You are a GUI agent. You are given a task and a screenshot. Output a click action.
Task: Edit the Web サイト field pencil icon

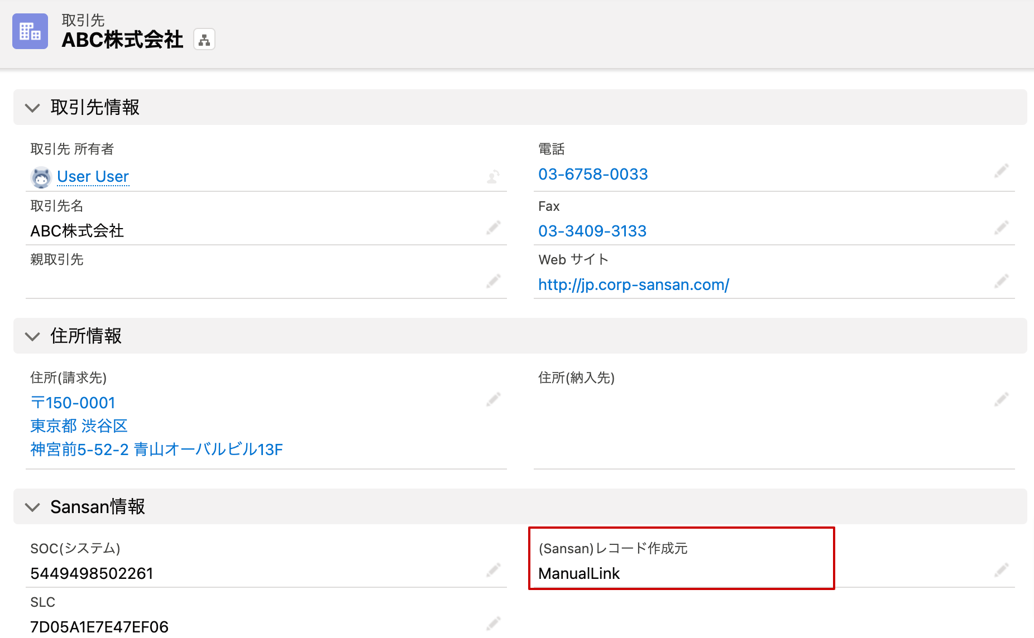(x=1002, y=281)
